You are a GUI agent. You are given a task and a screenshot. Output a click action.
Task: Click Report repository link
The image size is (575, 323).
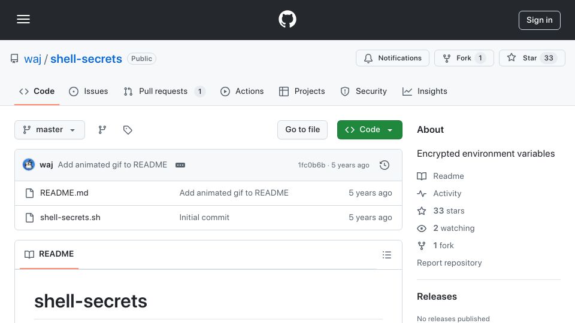[x=449, y=263]
